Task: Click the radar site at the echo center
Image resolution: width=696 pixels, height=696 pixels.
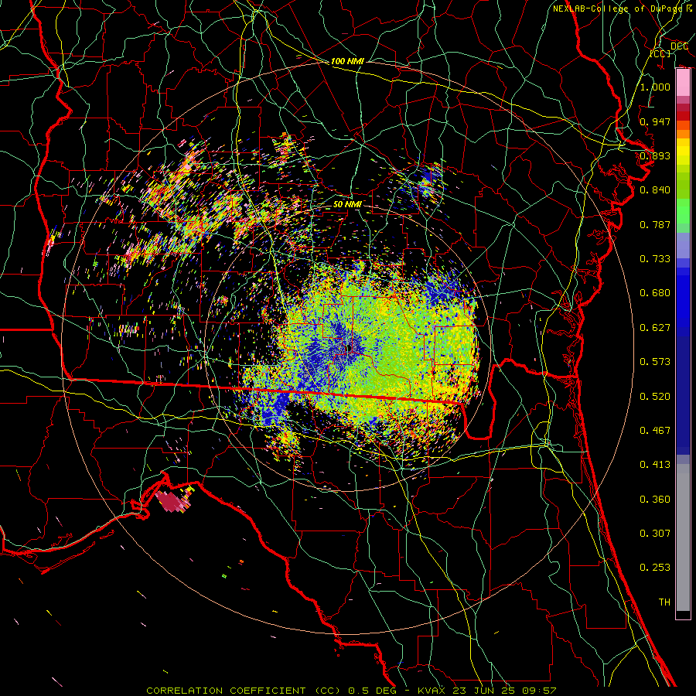Action: pos(350,349)
